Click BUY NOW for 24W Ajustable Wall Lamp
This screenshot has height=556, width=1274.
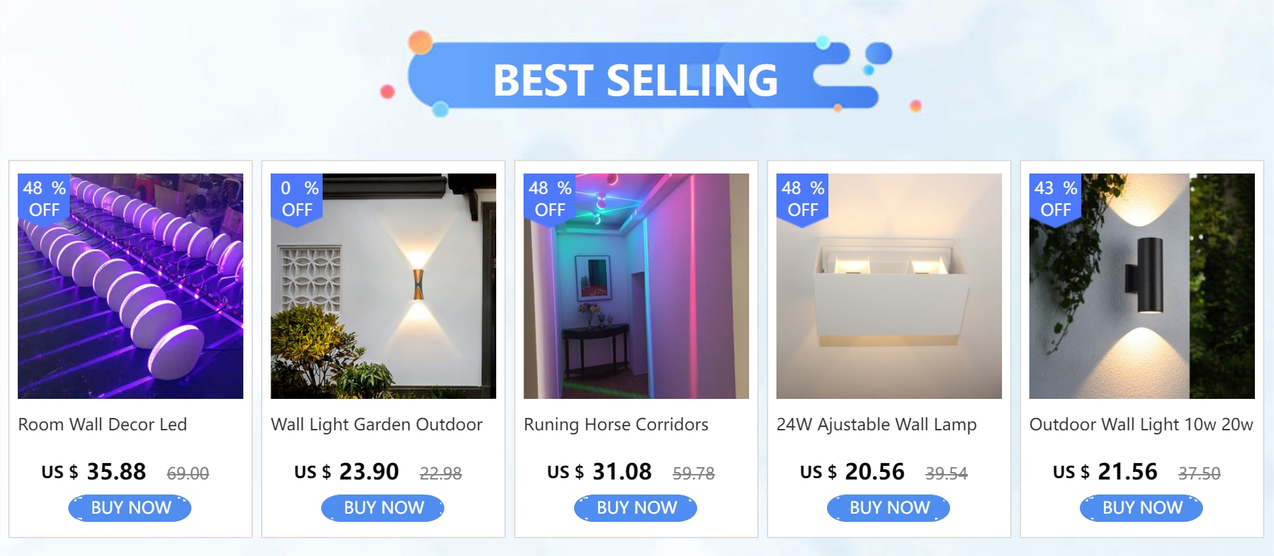[x=889, y=508]
